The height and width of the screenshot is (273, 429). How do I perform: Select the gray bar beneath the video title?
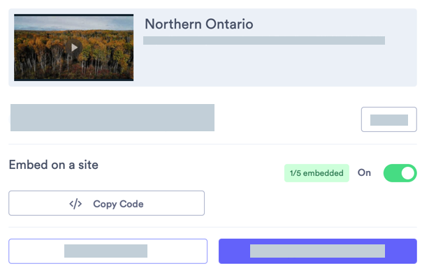tap(264, 40)
